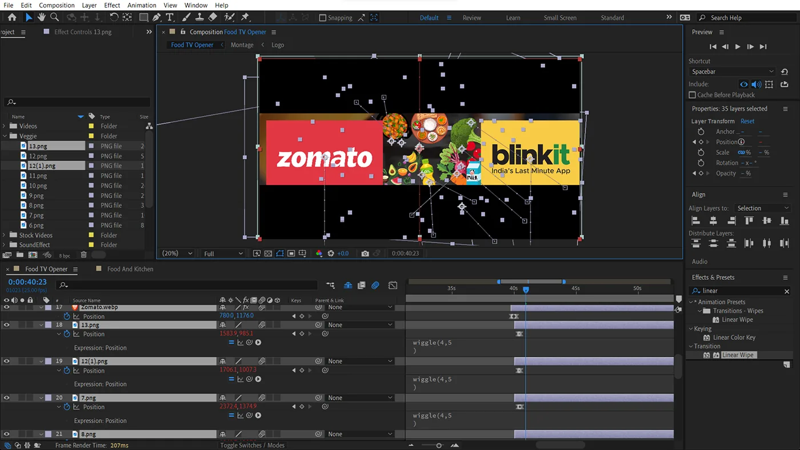Screen dimensions: 800x450
Task: Click the timeline zoom slider
Action: point(439,445)
